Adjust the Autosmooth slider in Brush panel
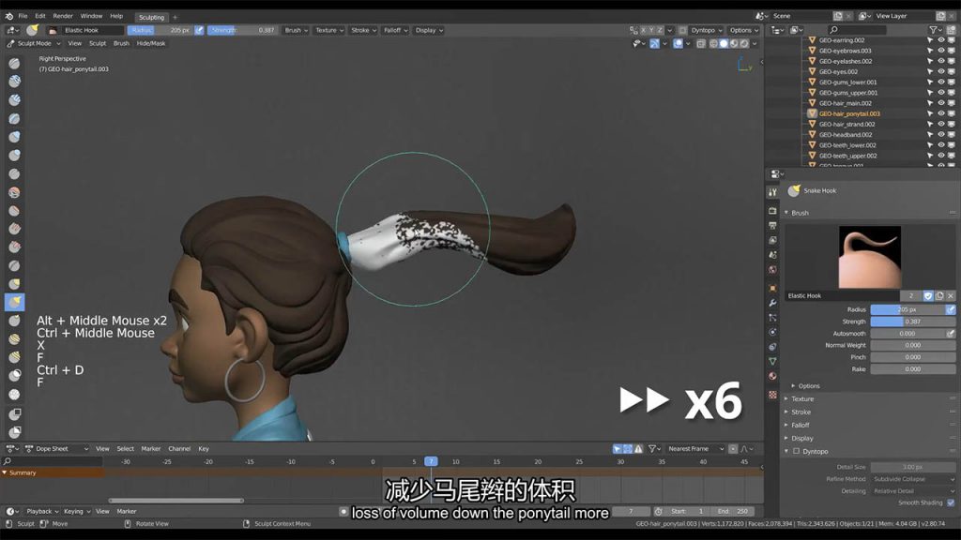 pyautogui.click(x=908, y=334)
